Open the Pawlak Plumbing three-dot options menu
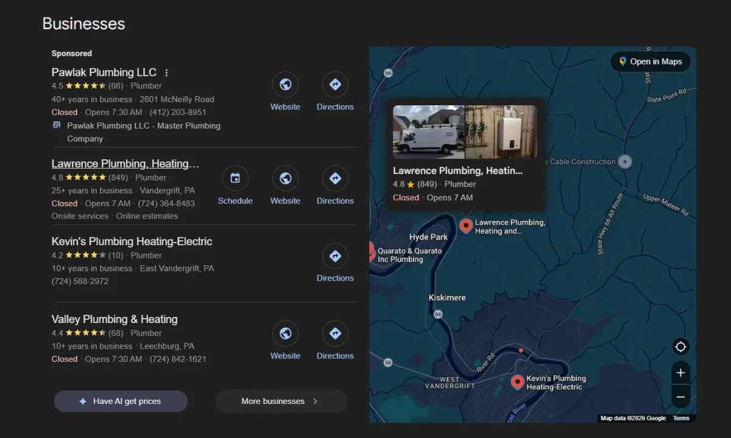This screenshot has height=438, width=731. pos(166,72)
